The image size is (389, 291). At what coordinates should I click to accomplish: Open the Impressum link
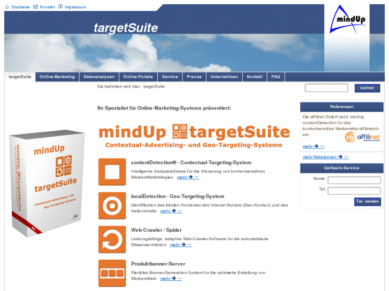[75, 7]
